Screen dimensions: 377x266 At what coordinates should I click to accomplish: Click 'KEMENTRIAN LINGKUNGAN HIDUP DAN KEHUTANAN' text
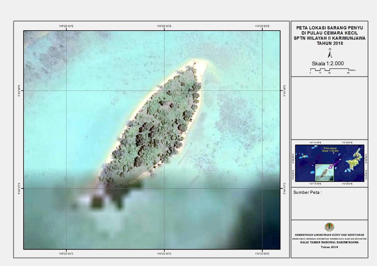[329, 235]
